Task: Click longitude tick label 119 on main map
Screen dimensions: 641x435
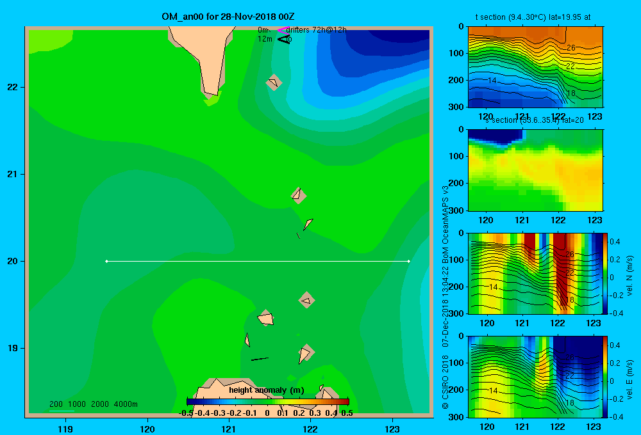Action: click(65, 429)
